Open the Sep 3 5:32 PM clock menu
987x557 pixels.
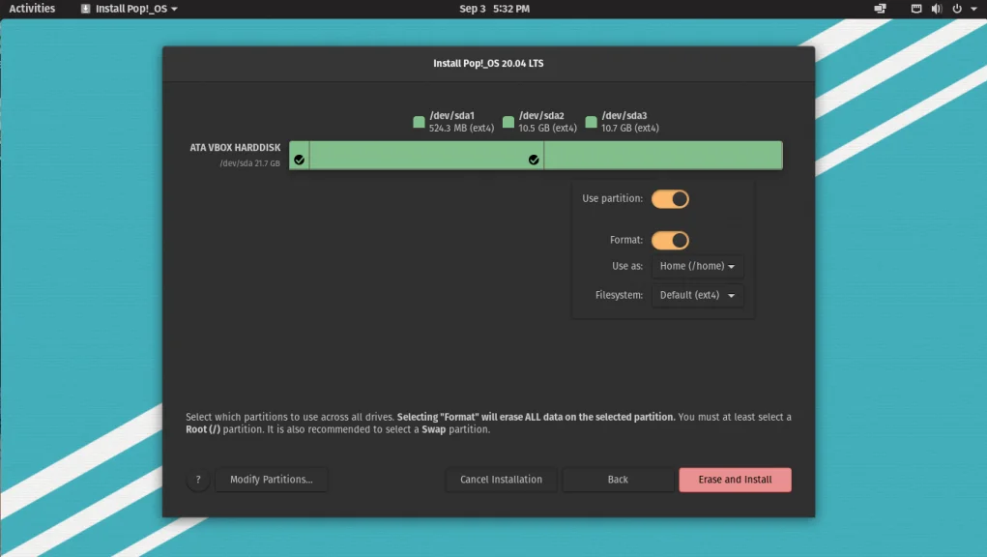[x=494, y=9]
